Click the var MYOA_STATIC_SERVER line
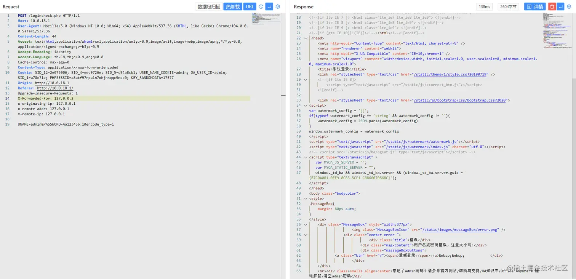The image size is (576, 280). pyautogui.click(x=345, y=167)
